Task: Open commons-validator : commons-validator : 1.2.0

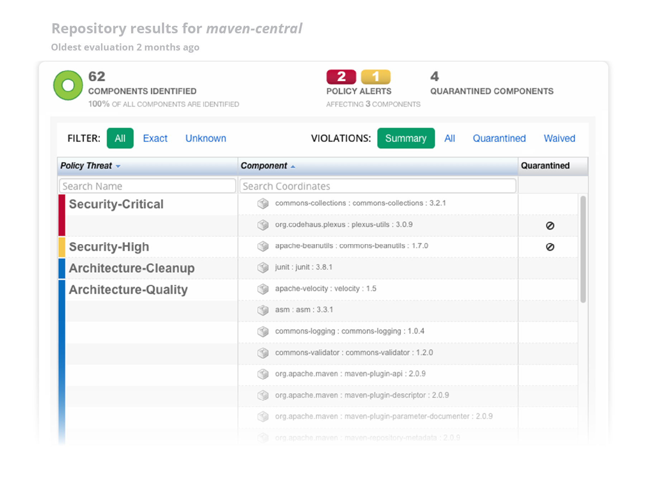Action: click(x=354, y=353)
